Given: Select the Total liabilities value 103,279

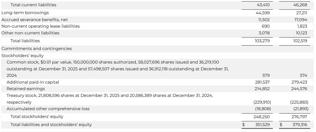Looking at the screenshot, I should click(262, 41).
